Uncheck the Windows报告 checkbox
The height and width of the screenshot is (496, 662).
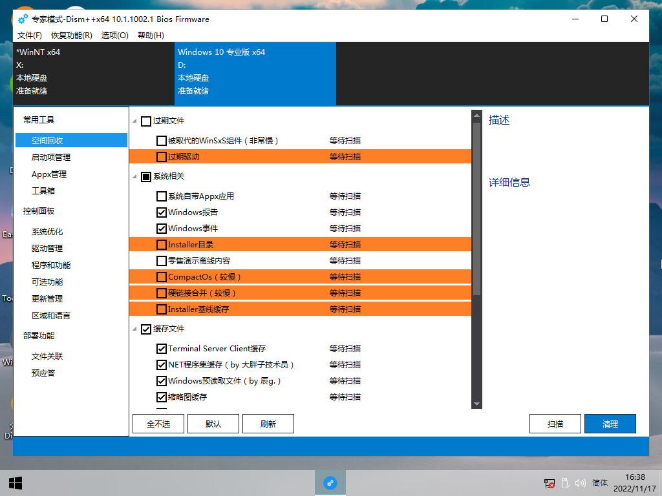(161, 212)
